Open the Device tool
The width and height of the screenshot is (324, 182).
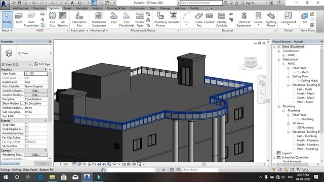click(x=258, y=19)
